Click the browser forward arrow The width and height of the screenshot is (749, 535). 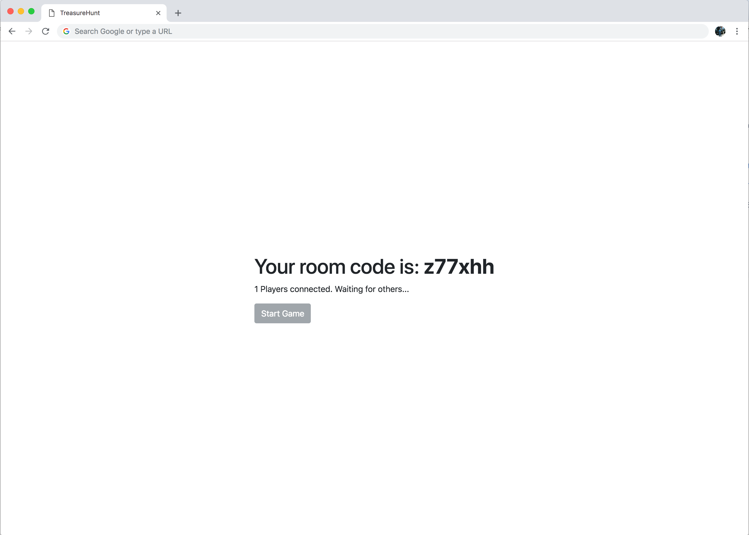pos(29,31)
